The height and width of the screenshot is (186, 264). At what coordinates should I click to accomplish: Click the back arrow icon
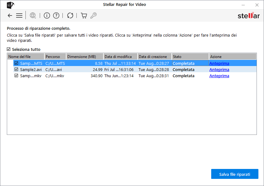point(10,15)
